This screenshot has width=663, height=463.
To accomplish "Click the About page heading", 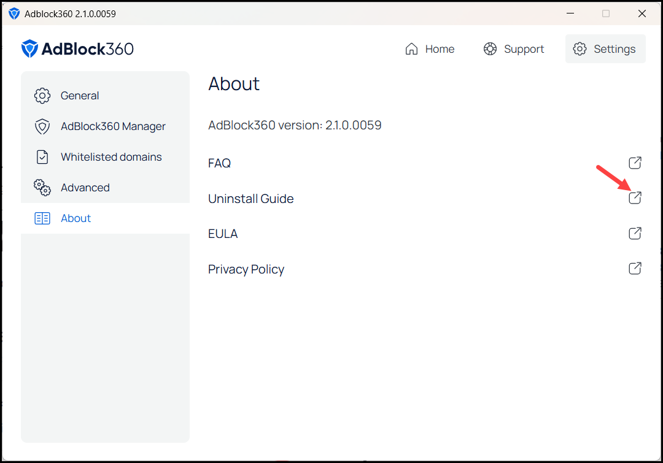I will coord(234,83).
